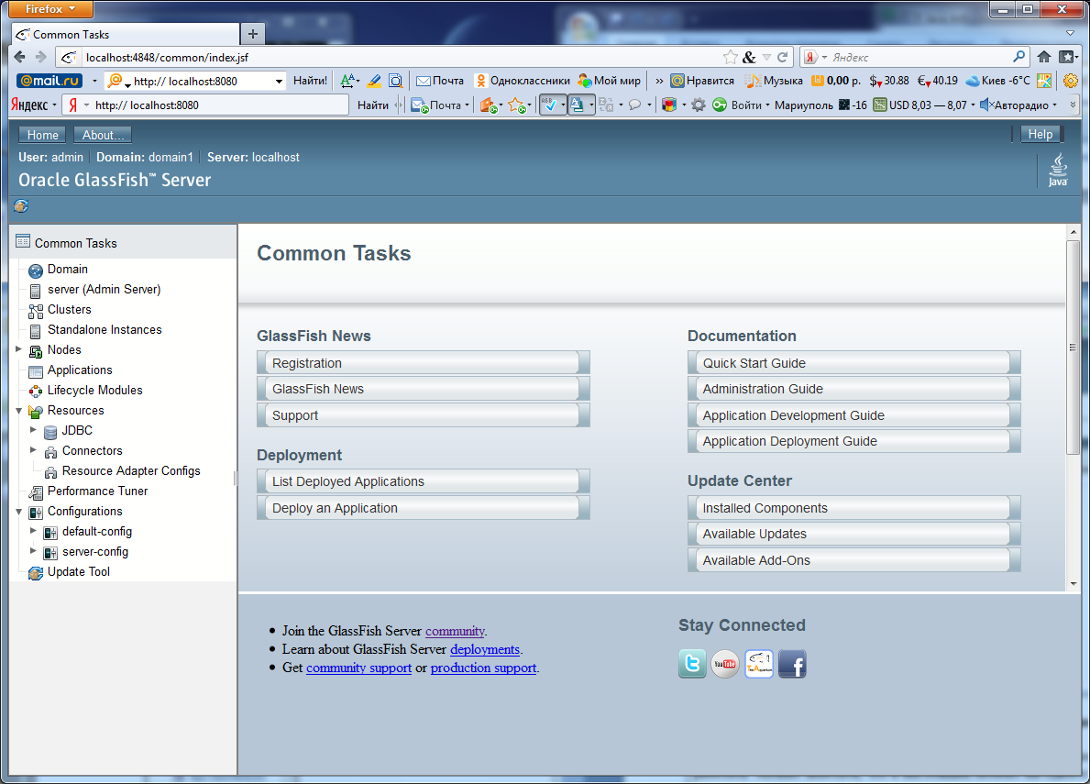Click the Одноклассники toolbar icon
This screenshot has width=1090, height=784.
click(x=480, y=81)
